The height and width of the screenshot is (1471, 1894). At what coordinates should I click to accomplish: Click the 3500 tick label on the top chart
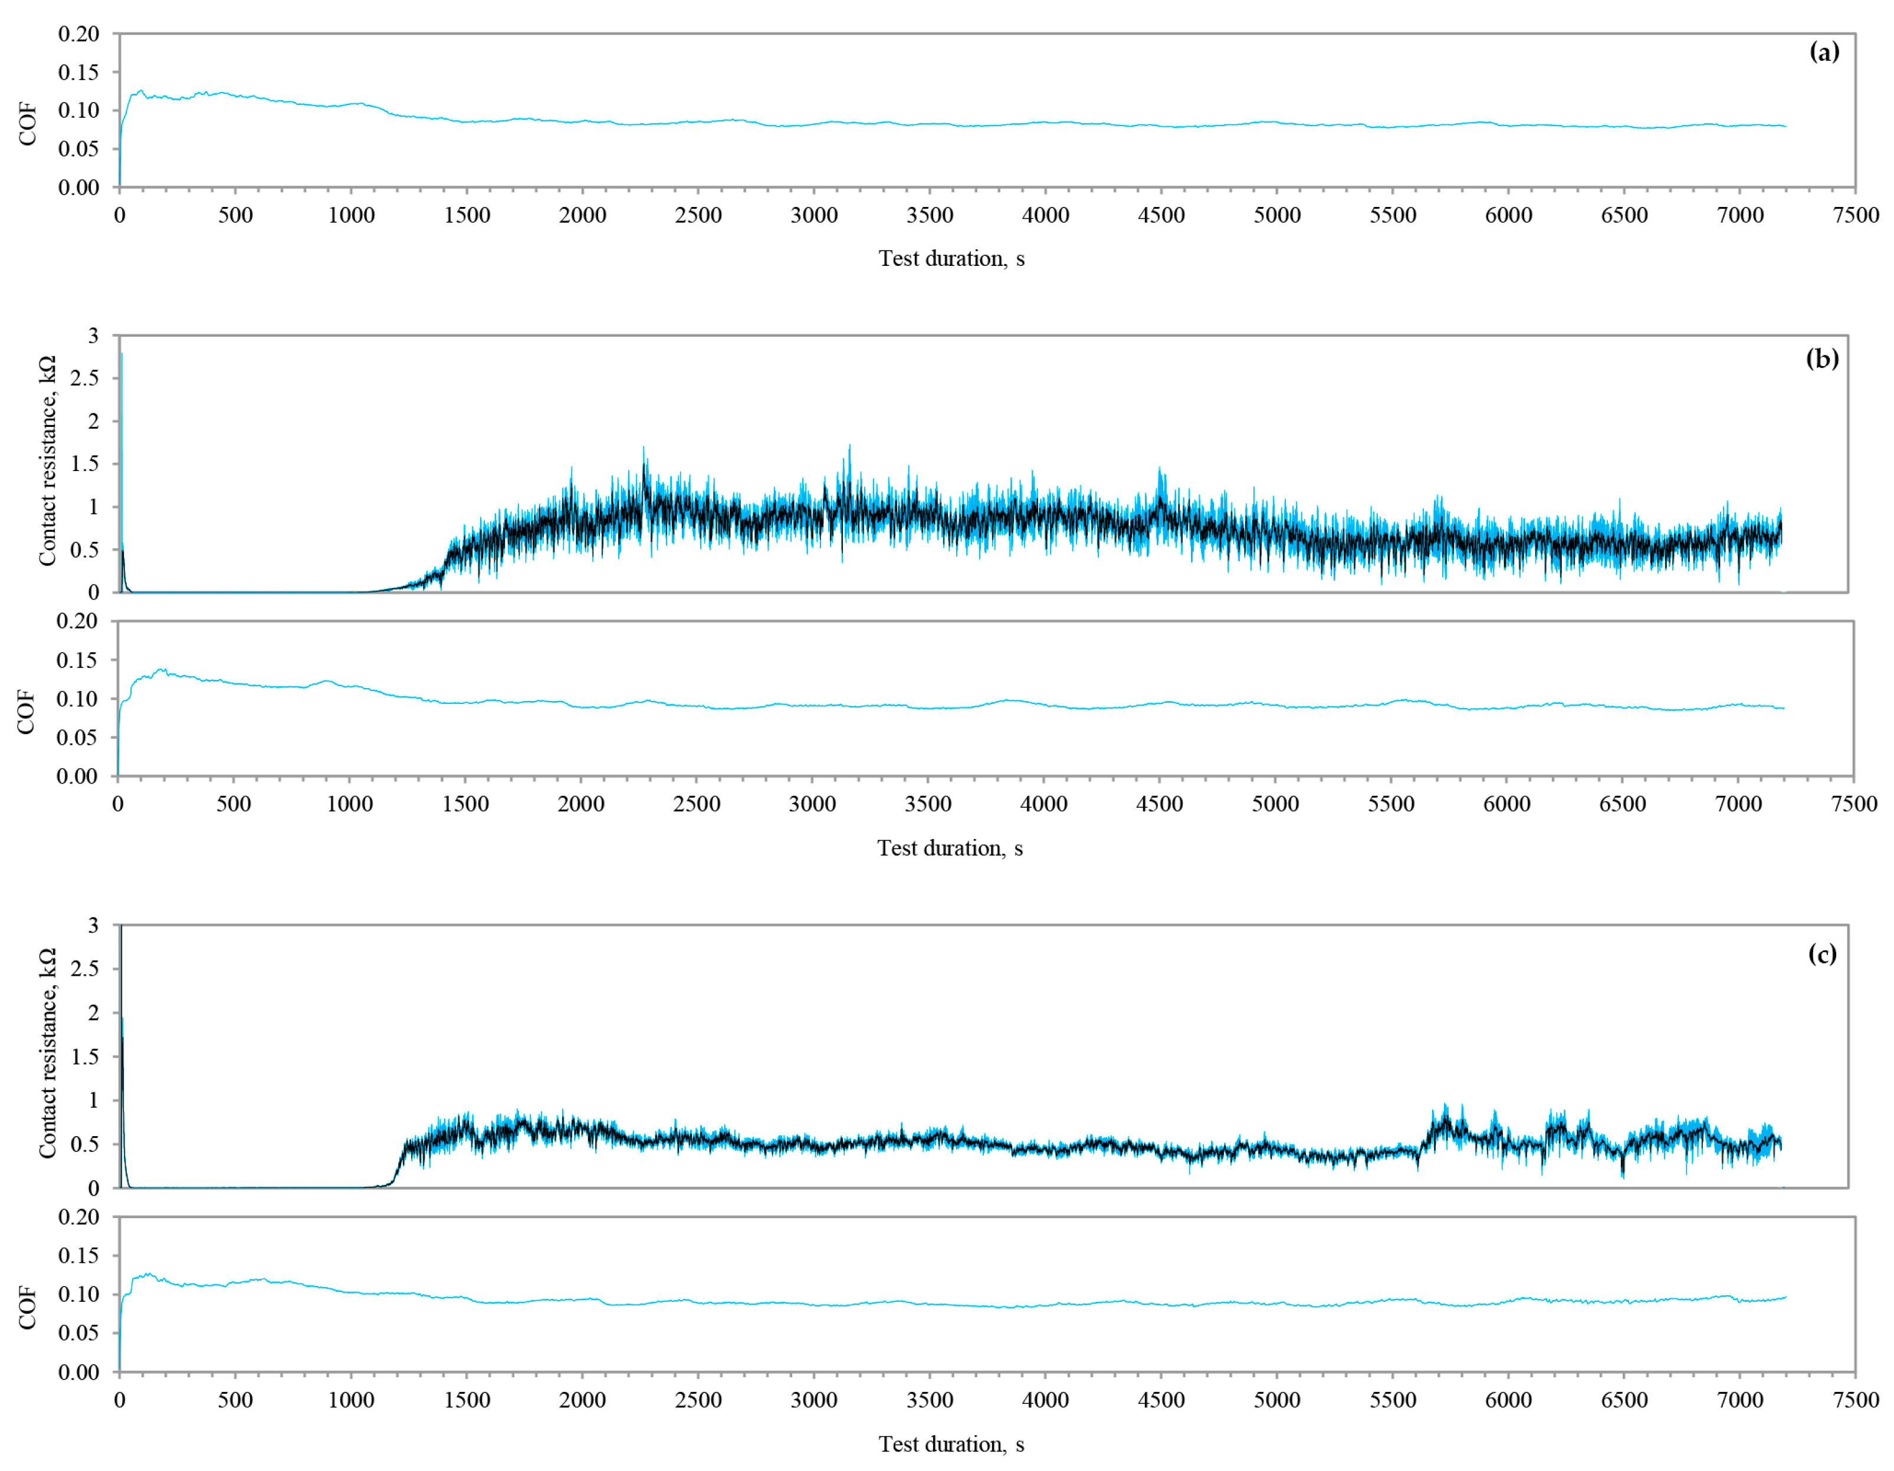[x=930, y=215]
